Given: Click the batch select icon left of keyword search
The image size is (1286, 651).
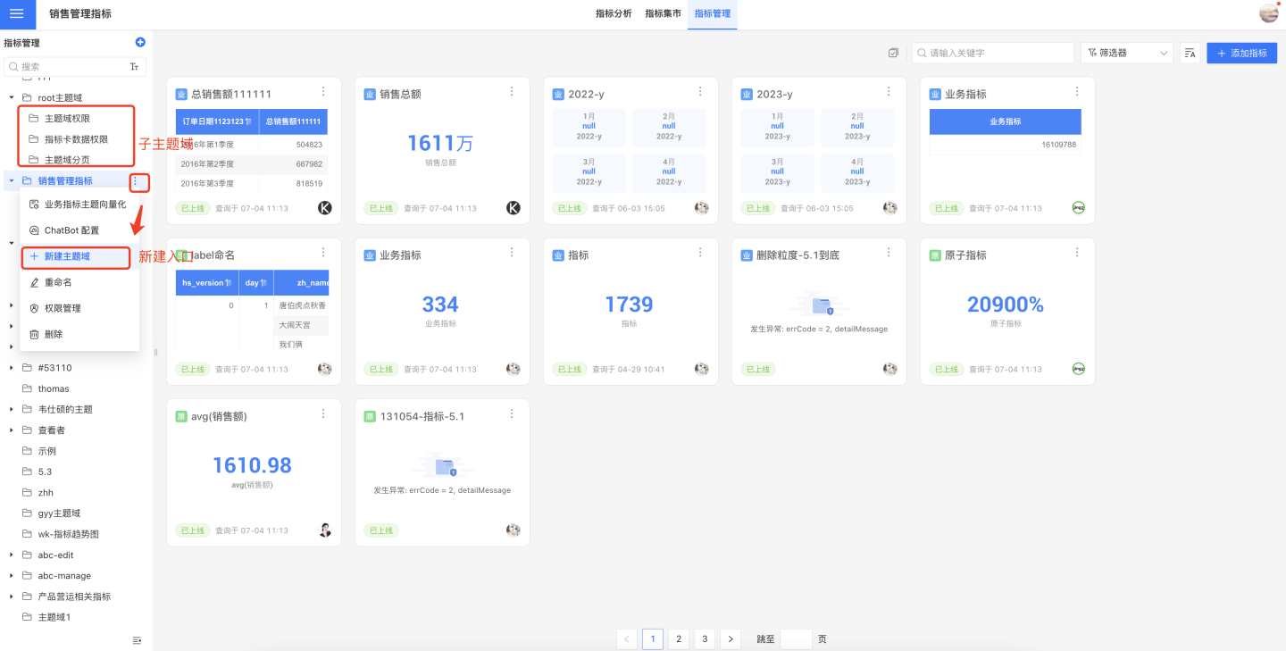Looking at the screenshot, I should [893, 54].
